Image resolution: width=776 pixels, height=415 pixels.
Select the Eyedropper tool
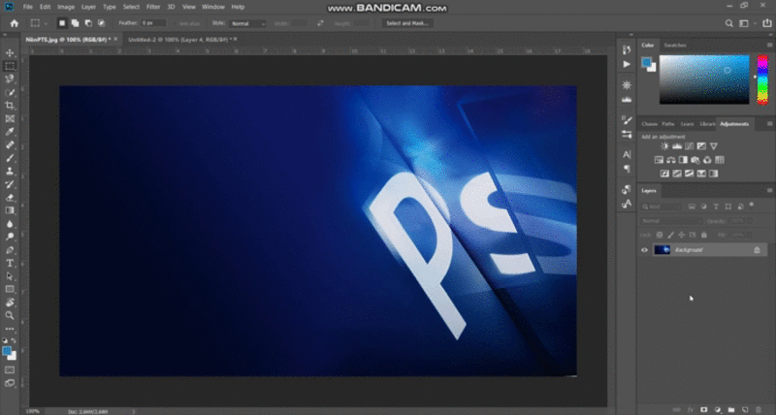coord(10,131)
